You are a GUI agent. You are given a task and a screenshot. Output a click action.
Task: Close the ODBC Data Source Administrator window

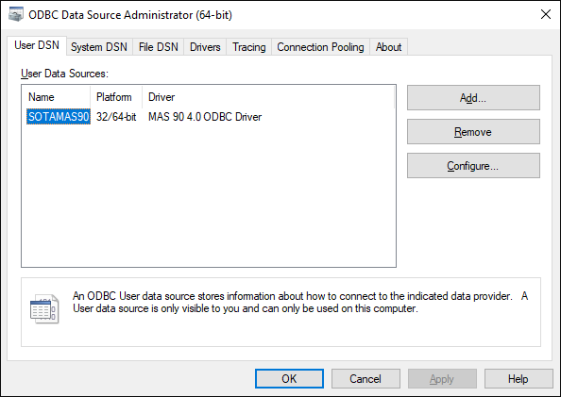(x=546, y=15)
